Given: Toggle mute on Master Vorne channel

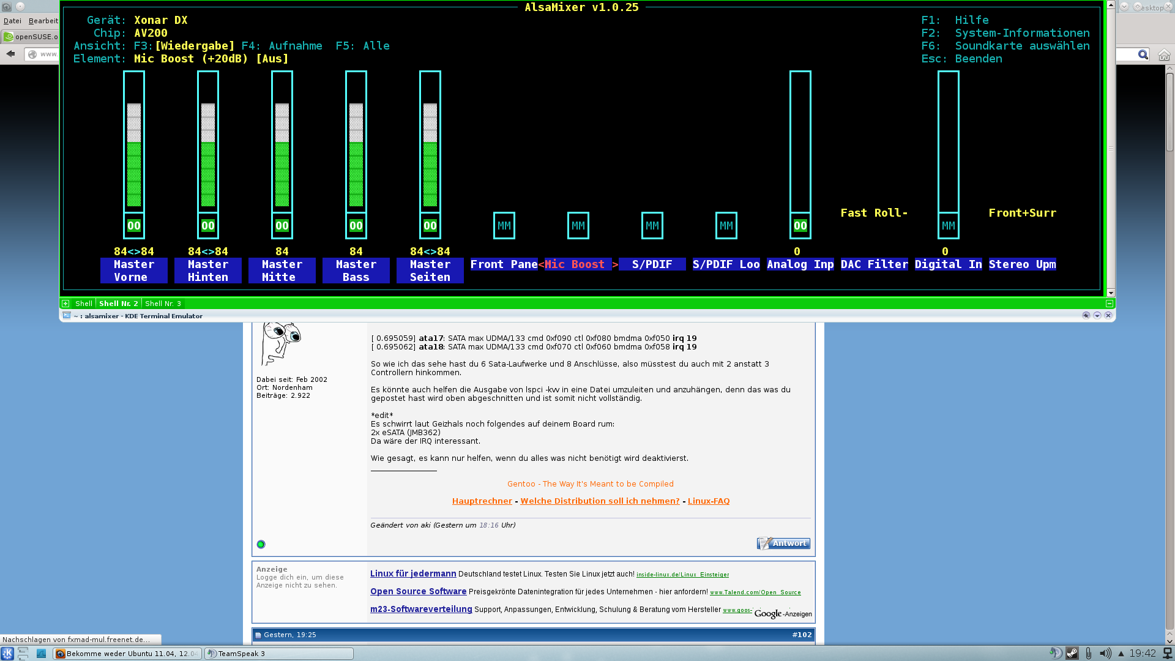Looking at the screenshot, I should tap(134, 226).
